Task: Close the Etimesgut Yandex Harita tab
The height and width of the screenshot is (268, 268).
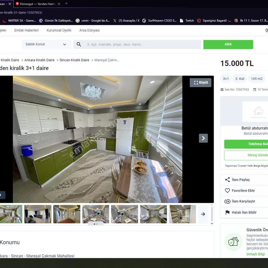Action: click(59, 4)
